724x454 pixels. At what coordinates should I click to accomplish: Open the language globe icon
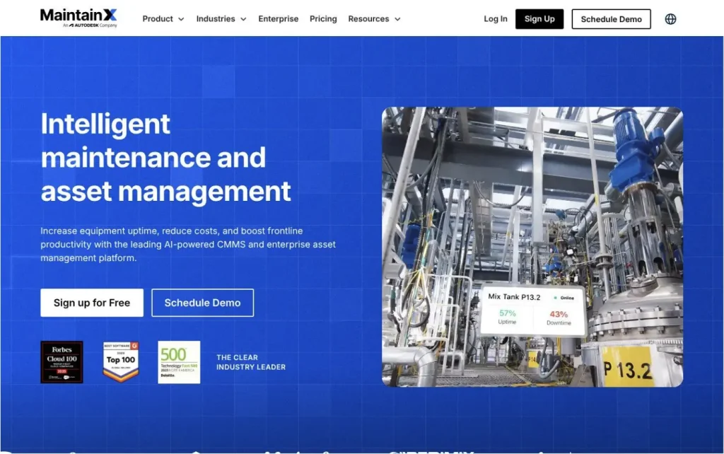(x=670, y=19)
